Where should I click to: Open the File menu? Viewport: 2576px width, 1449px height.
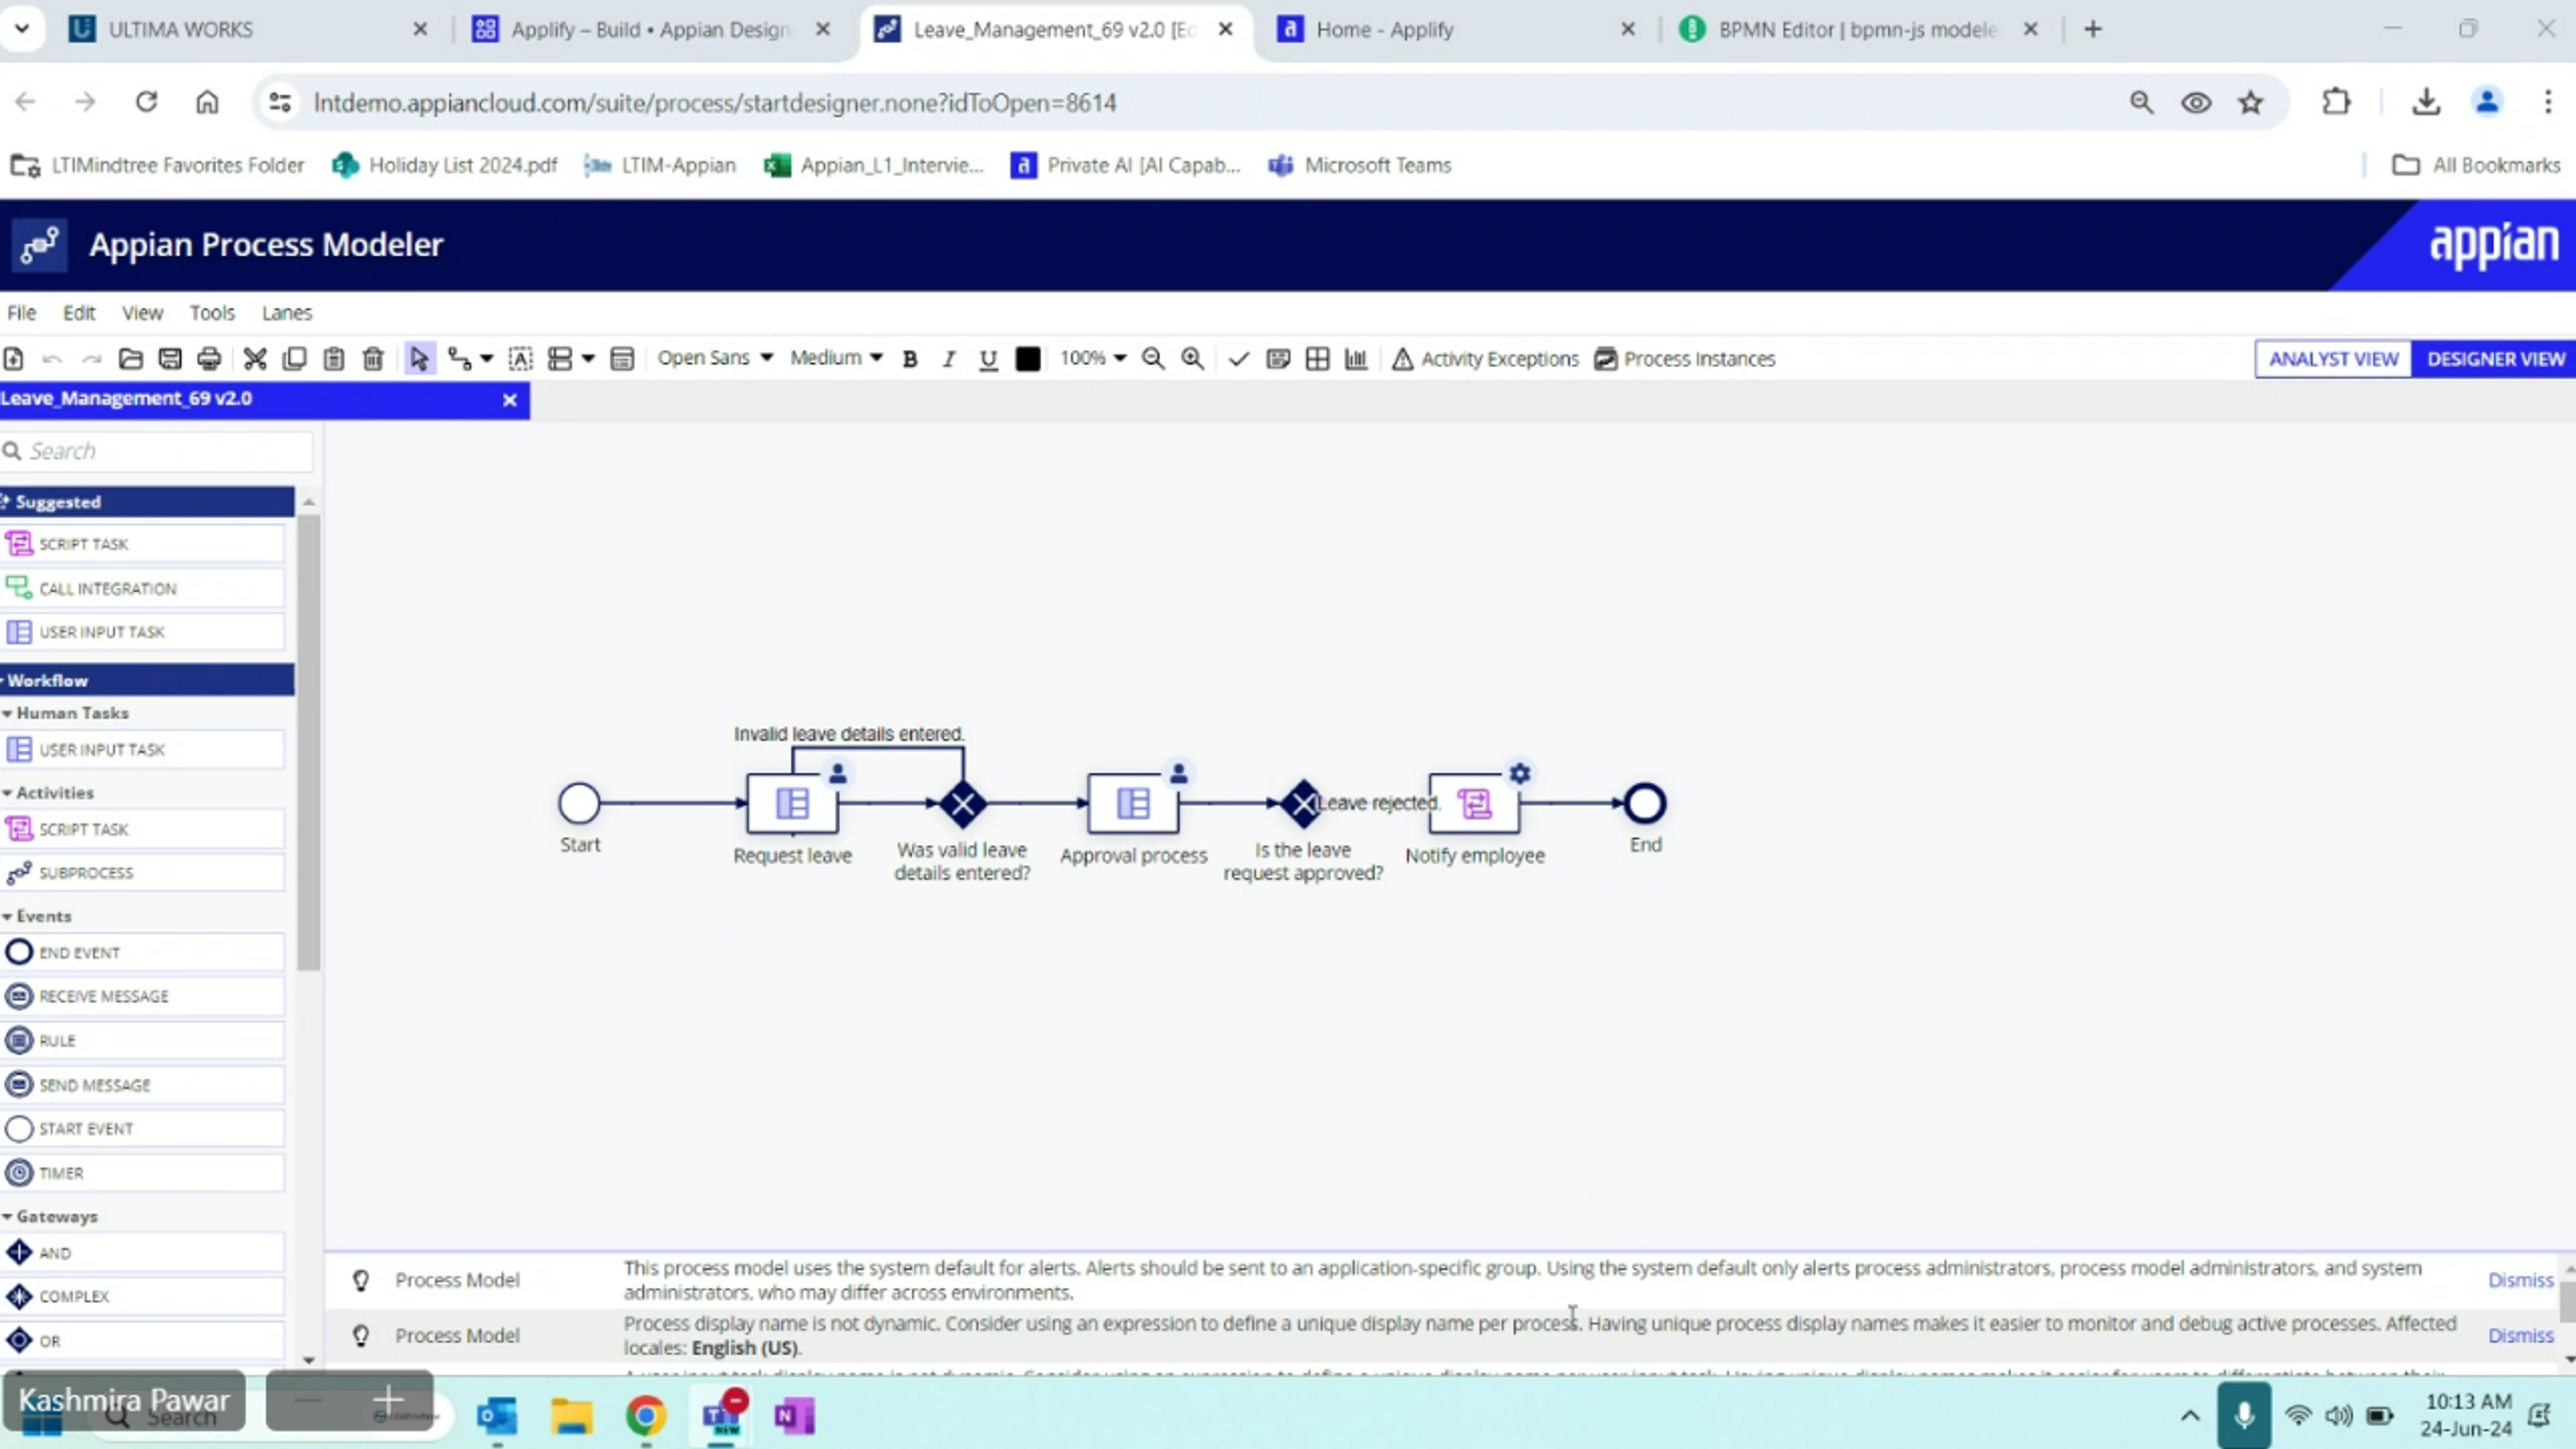(21, 313)
